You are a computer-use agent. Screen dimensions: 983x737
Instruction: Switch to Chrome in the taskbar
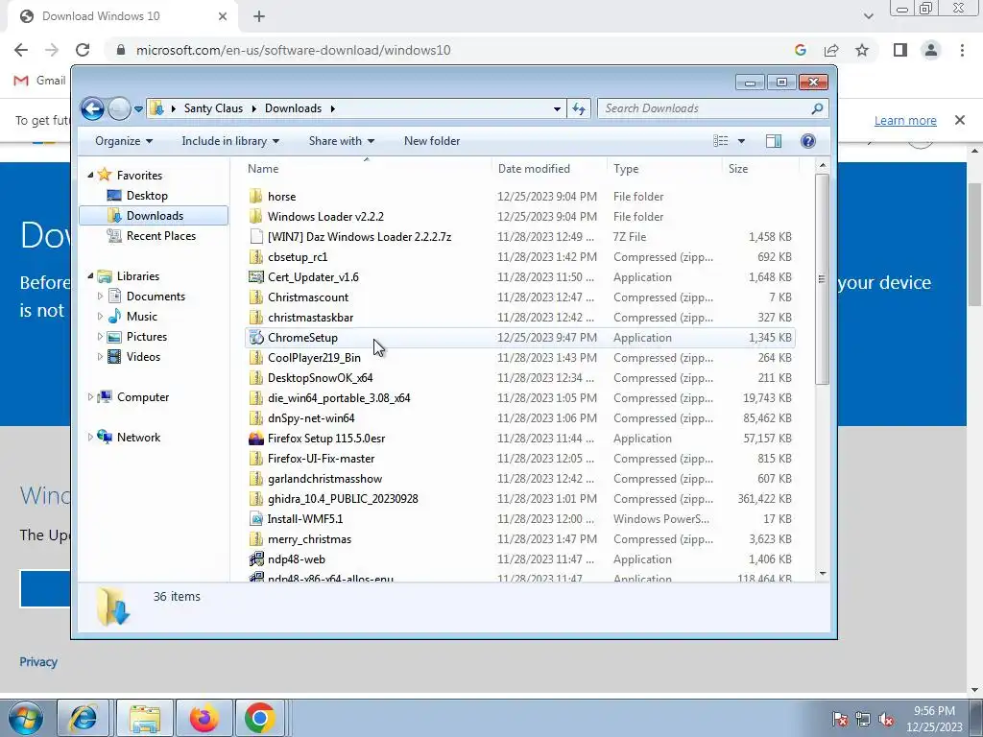tap(260, 718)
